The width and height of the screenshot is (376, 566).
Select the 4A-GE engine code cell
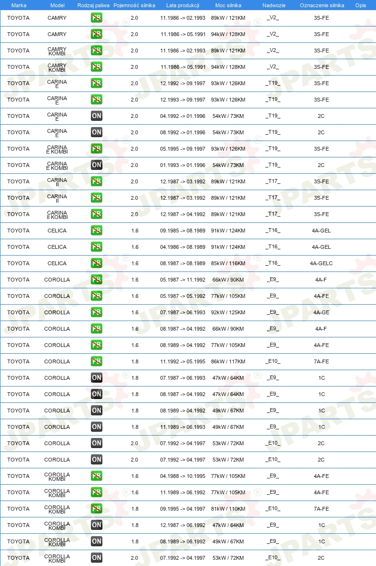(x=321, y=312)
